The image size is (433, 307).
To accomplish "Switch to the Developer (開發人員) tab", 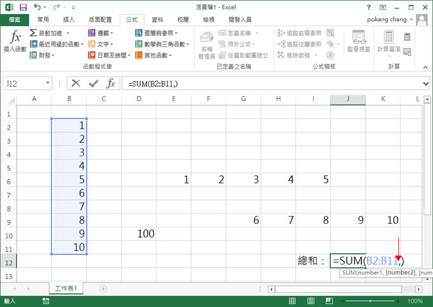I will coord(240,20).
